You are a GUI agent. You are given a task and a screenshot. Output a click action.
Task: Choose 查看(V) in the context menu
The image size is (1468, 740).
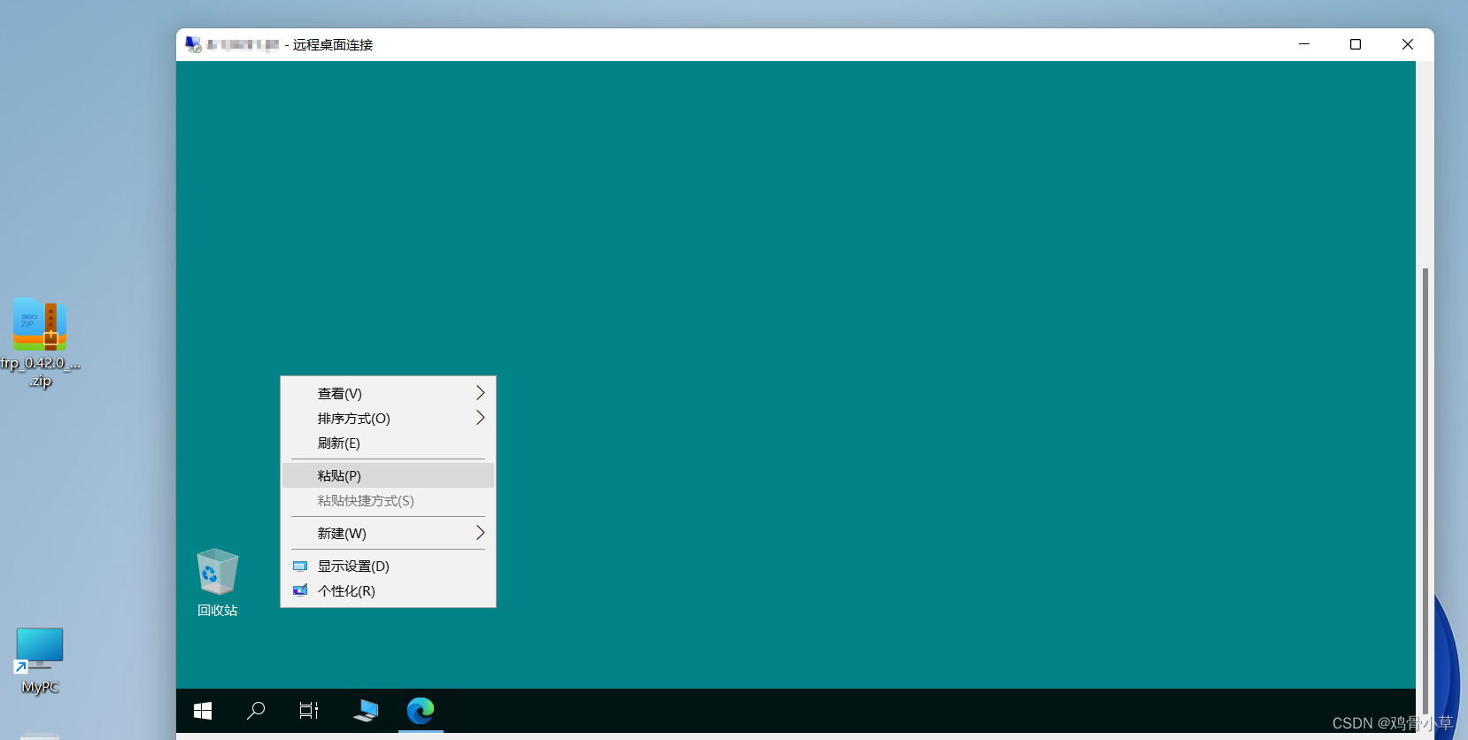[388, 393]
